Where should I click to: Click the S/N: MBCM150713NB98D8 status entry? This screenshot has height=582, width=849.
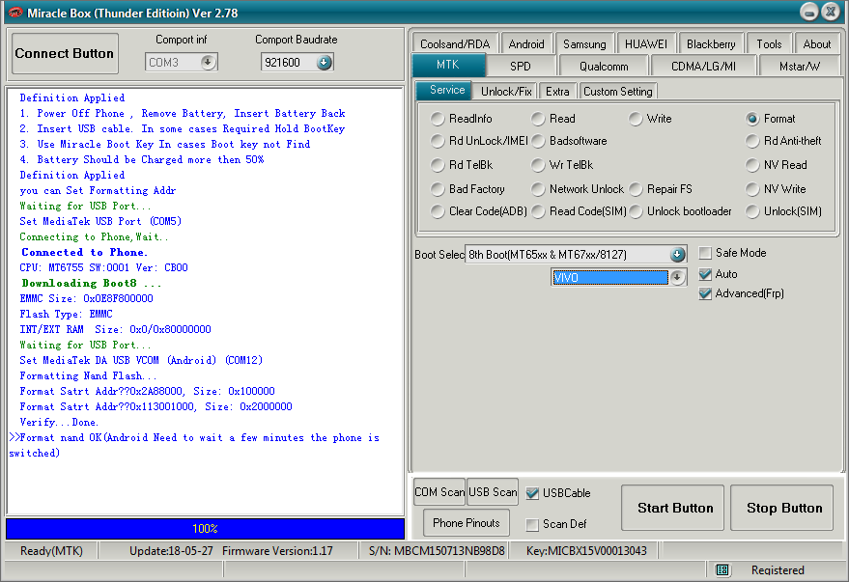[x=437, y=551]
